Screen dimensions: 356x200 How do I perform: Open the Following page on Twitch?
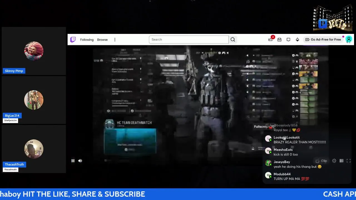pos(87,40)
